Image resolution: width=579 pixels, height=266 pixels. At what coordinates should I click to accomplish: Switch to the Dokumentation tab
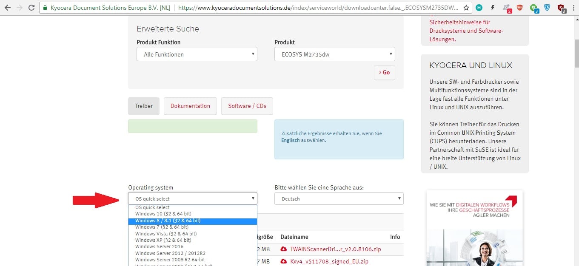click(190, 106)
